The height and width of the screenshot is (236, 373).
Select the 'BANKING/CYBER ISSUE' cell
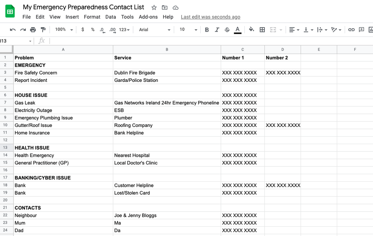click(63, 178)
